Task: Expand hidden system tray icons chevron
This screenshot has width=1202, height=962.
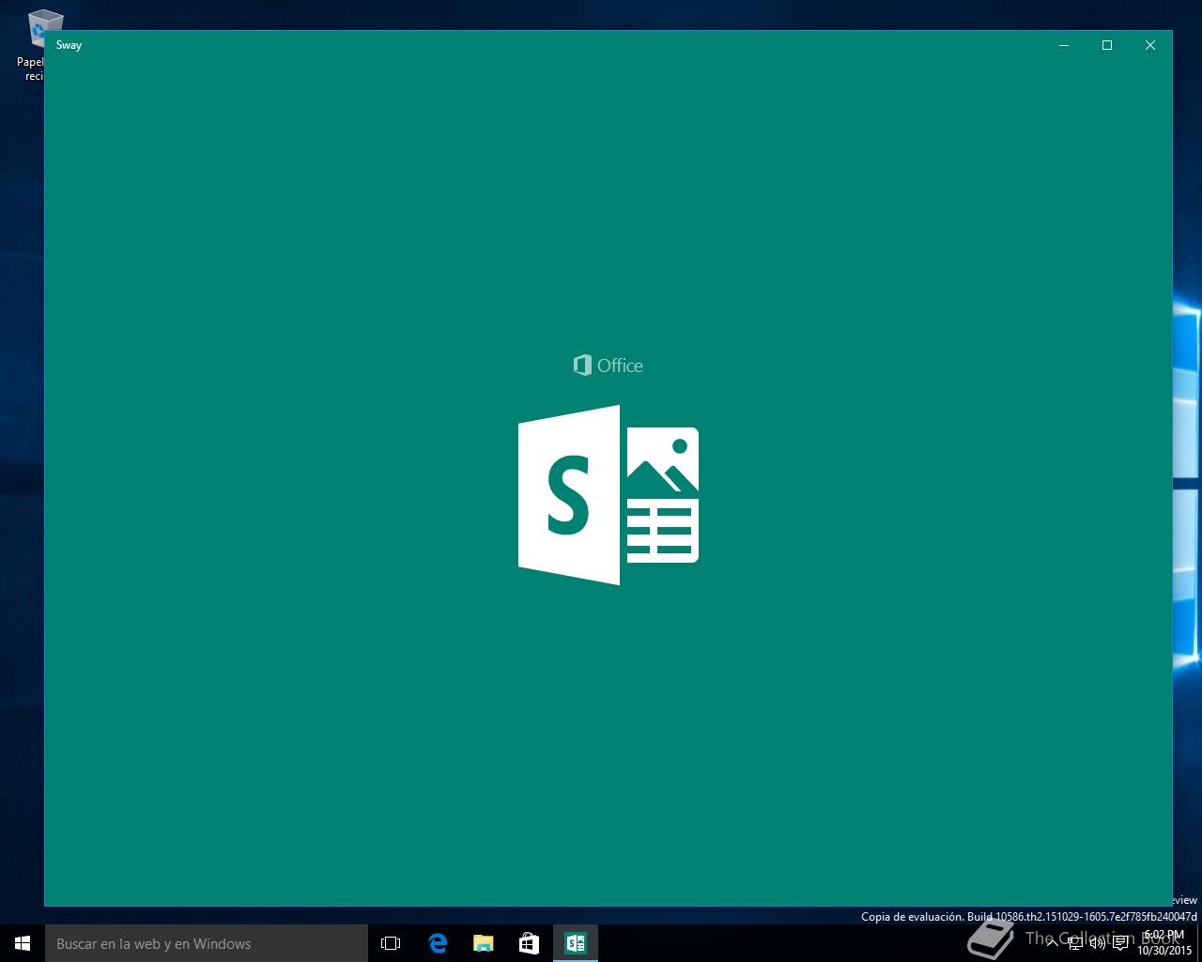Action: pos(1053,943)
